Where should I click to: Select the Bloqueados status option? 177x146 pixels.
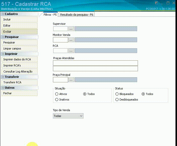tap(117, 94)
